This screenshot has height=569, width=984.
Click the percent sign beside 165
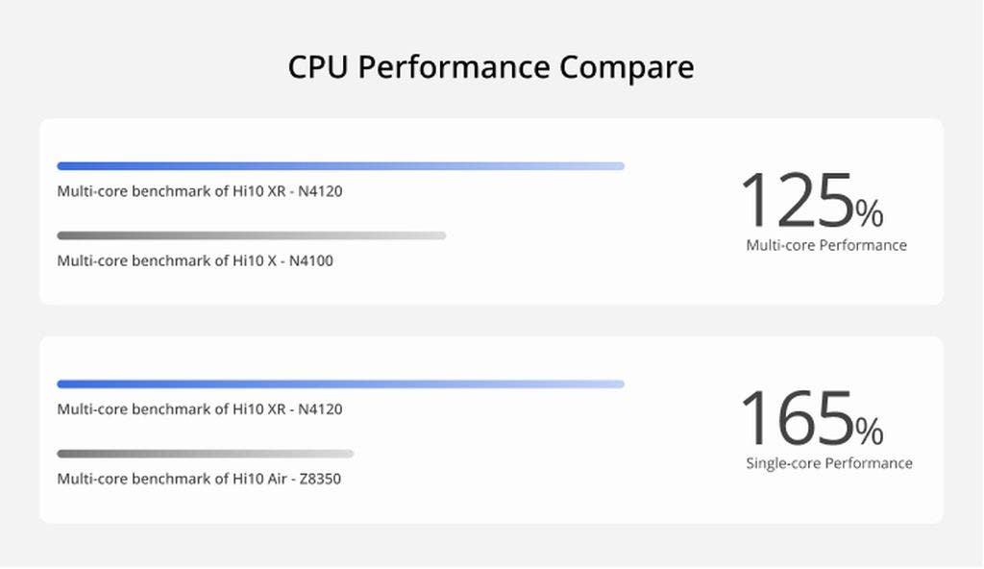pos(870,431)
